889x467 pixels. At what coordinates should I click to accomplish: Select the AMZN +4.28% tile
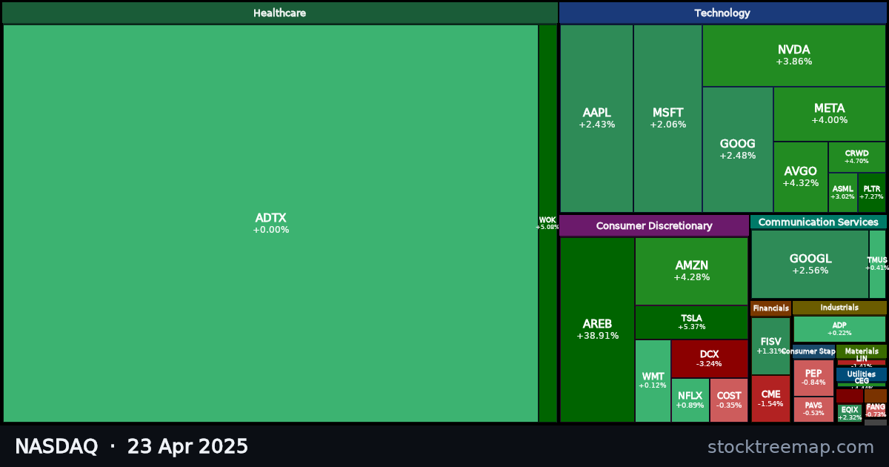692,271
